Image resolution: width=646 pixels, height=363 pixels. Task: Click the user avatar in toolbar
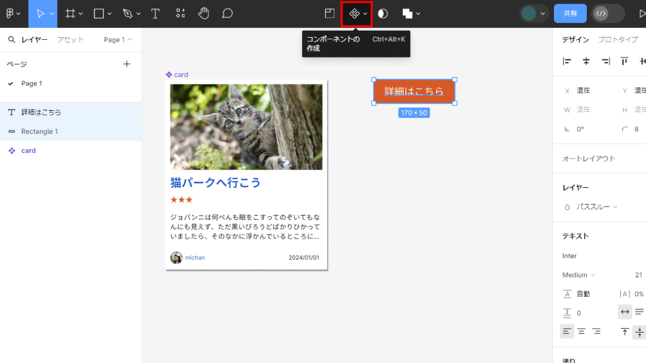coord(529,14)
